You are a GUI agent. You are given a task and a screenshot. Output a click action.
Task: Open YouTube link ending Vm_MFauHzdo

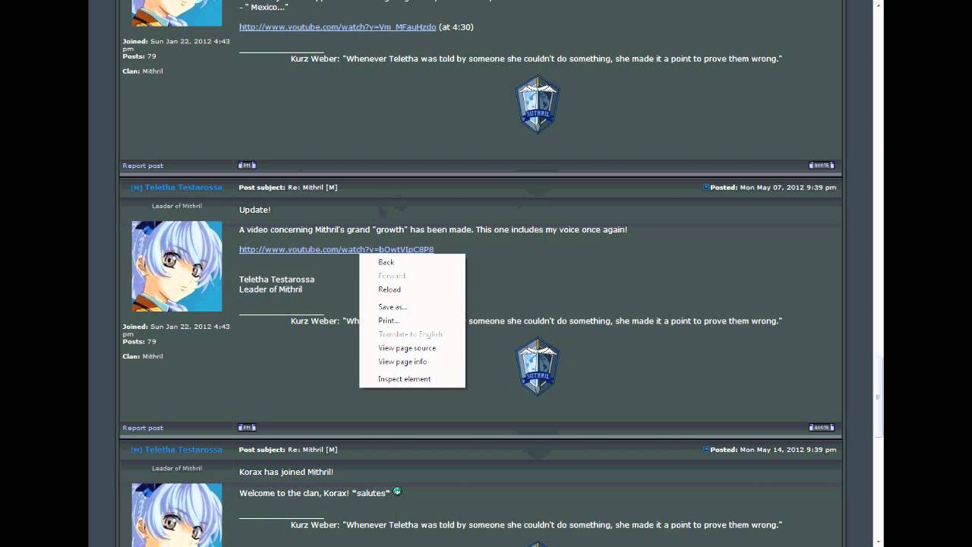point(338,27)
